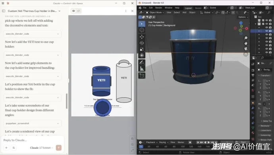Image resolution: width=274 pixels, height=155 pixels.
Task: Click the viewport zoom magnifier icon
Action: pyautogui.click(x=246, y=38)
